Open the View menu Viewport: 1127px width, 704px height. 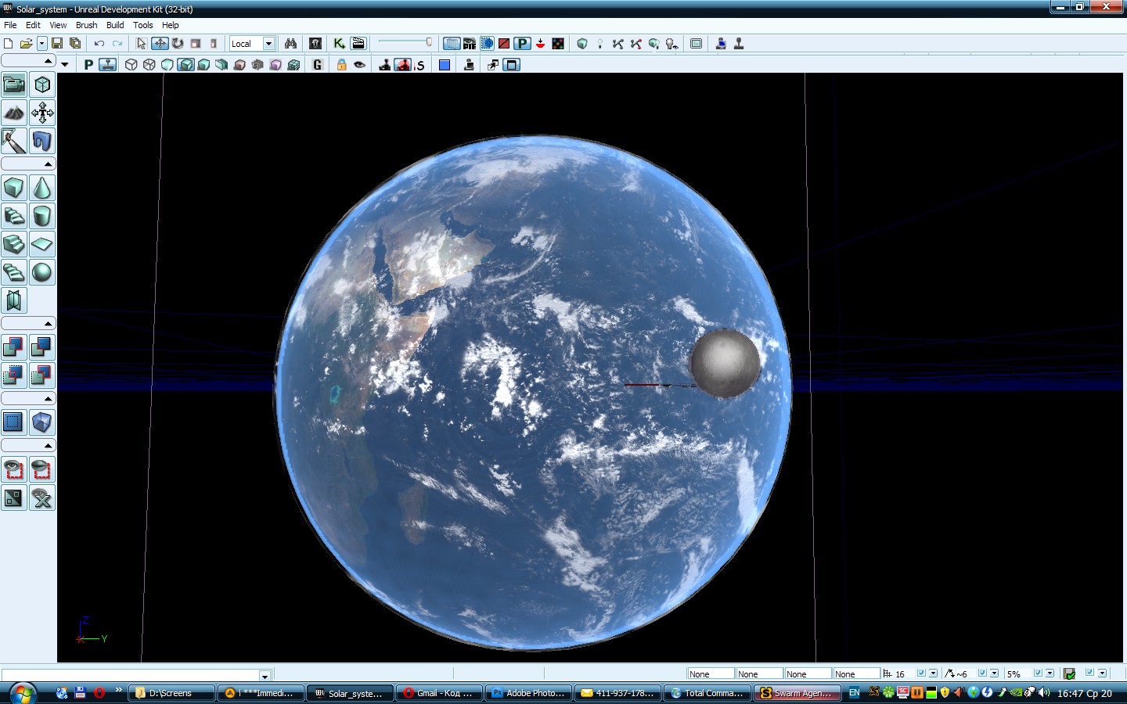(x=58, y=25)
